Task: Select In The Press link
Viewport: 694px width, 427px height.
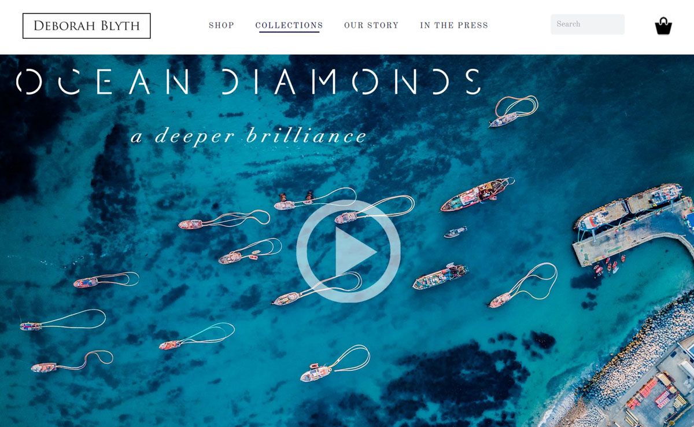Action: click(x=454, y=25)
